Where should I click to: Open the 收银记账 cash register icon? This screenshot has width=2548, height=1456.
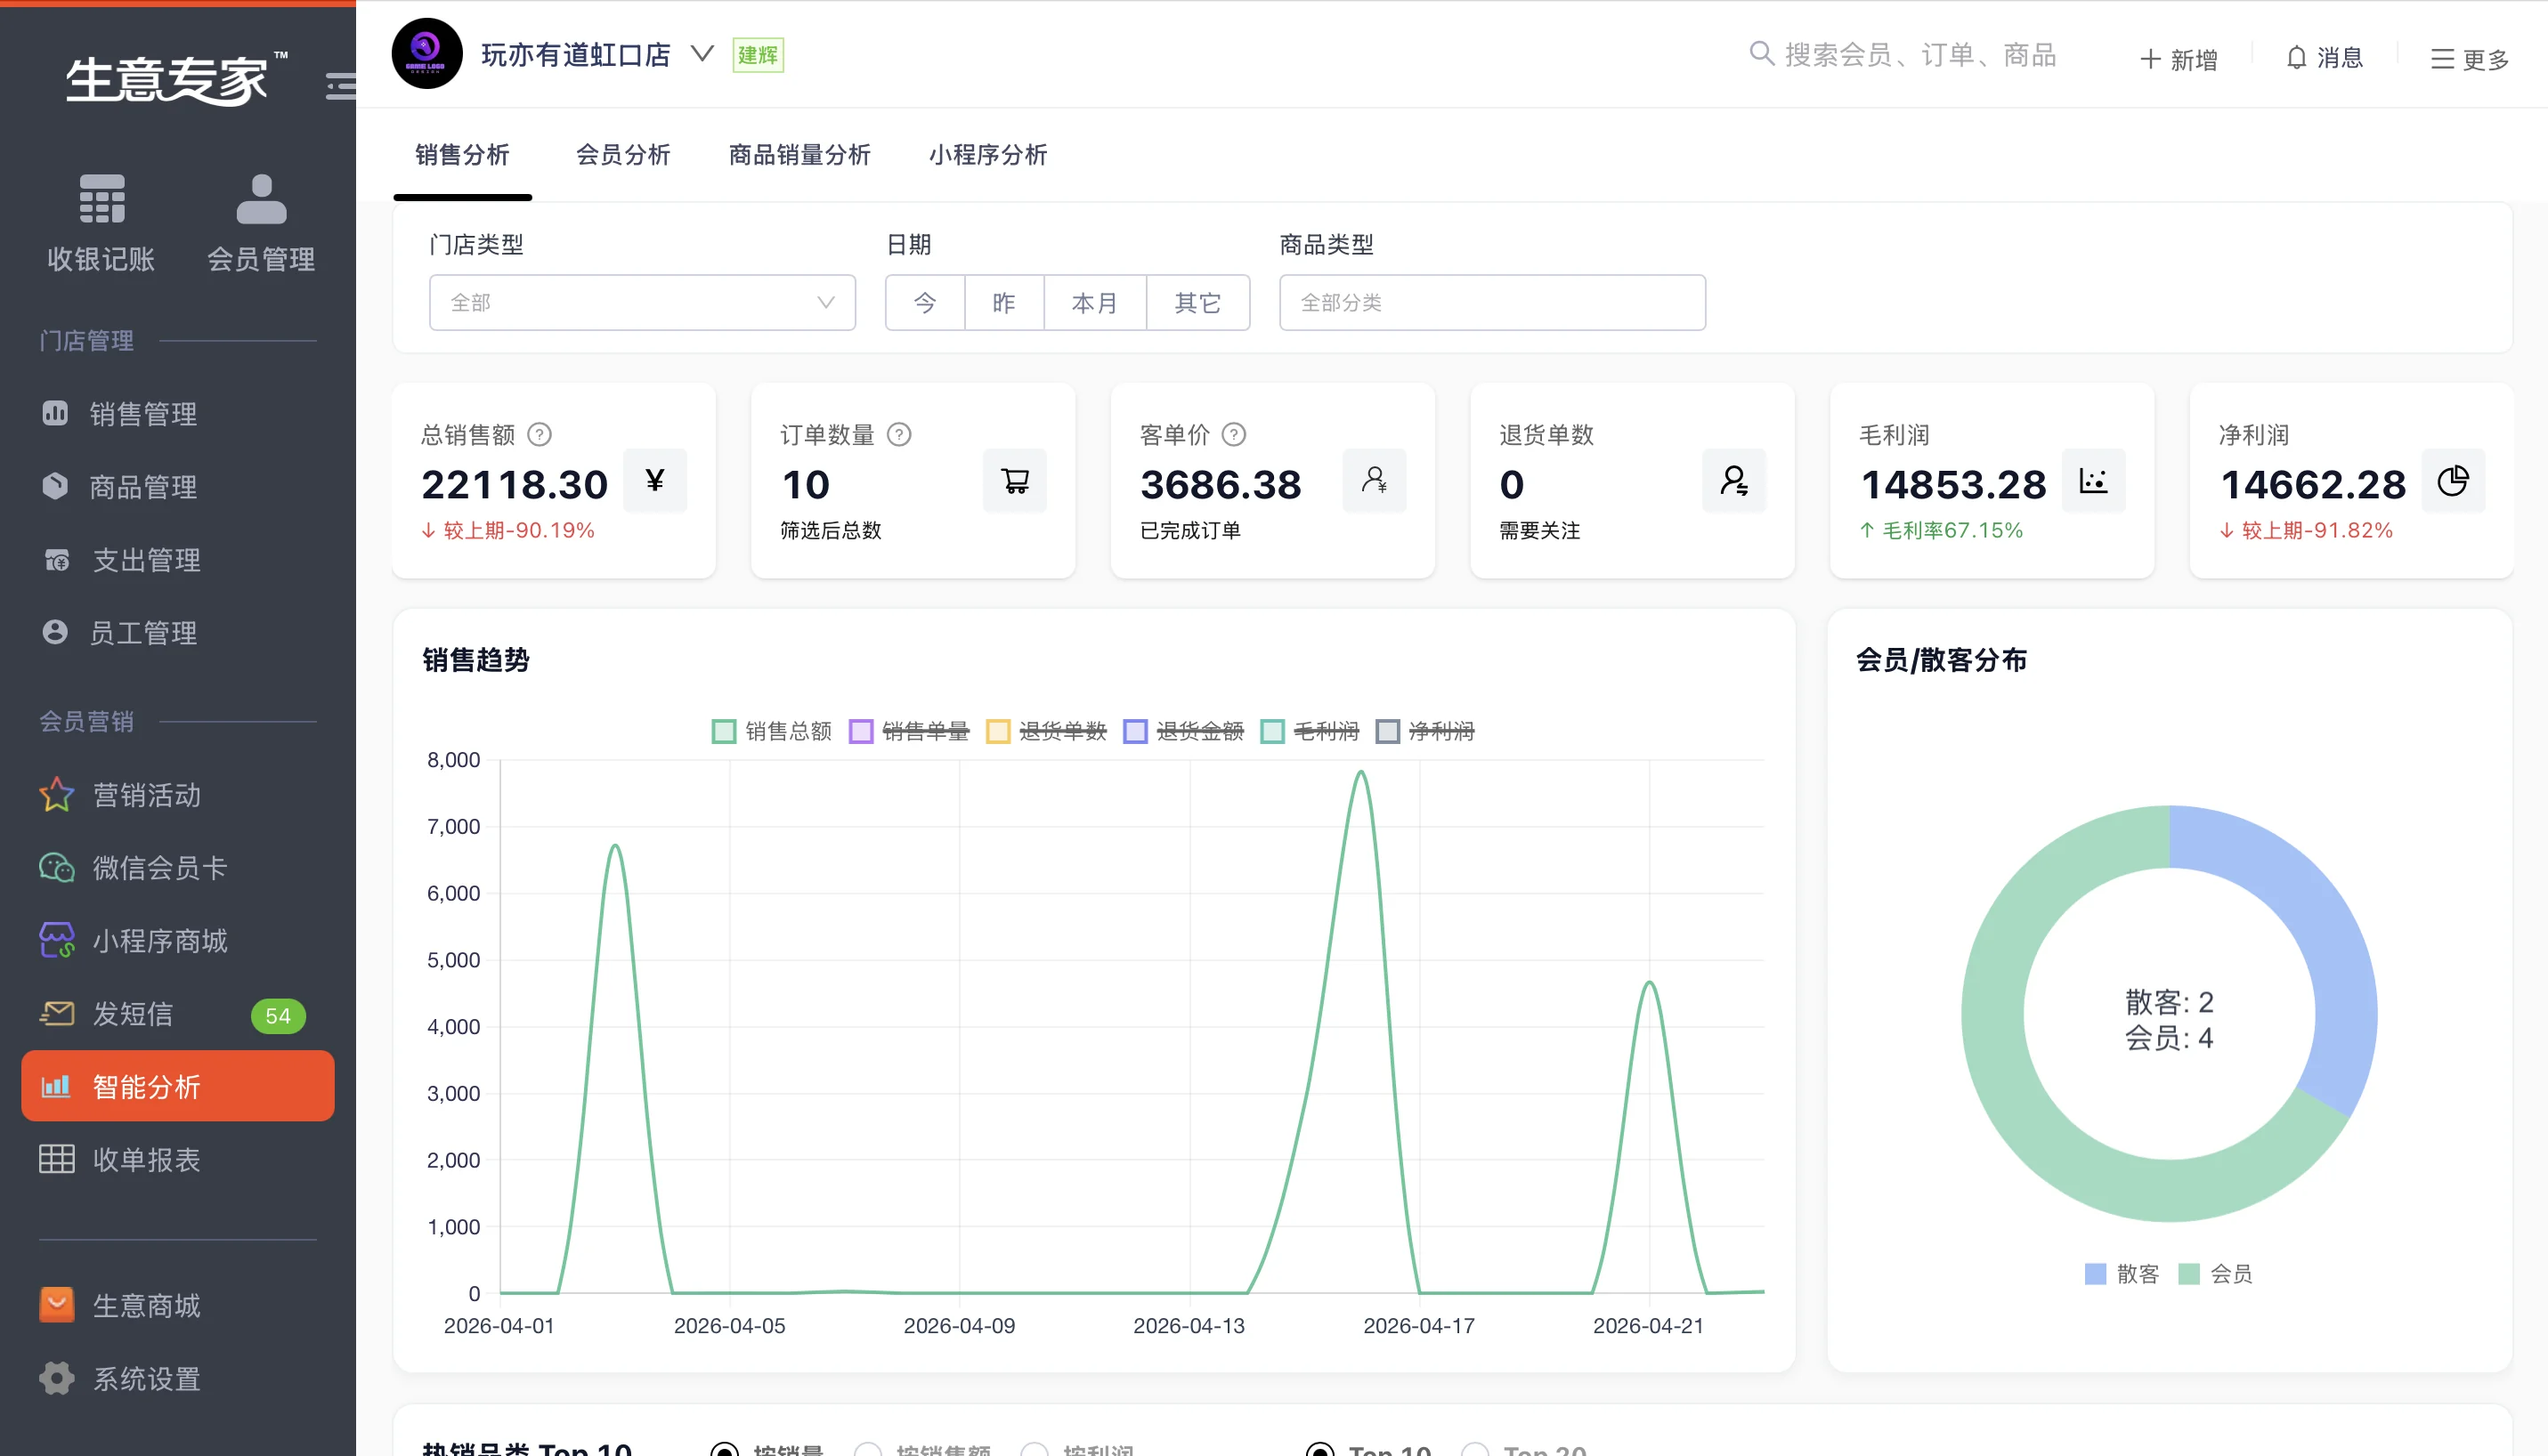point(102,199)
